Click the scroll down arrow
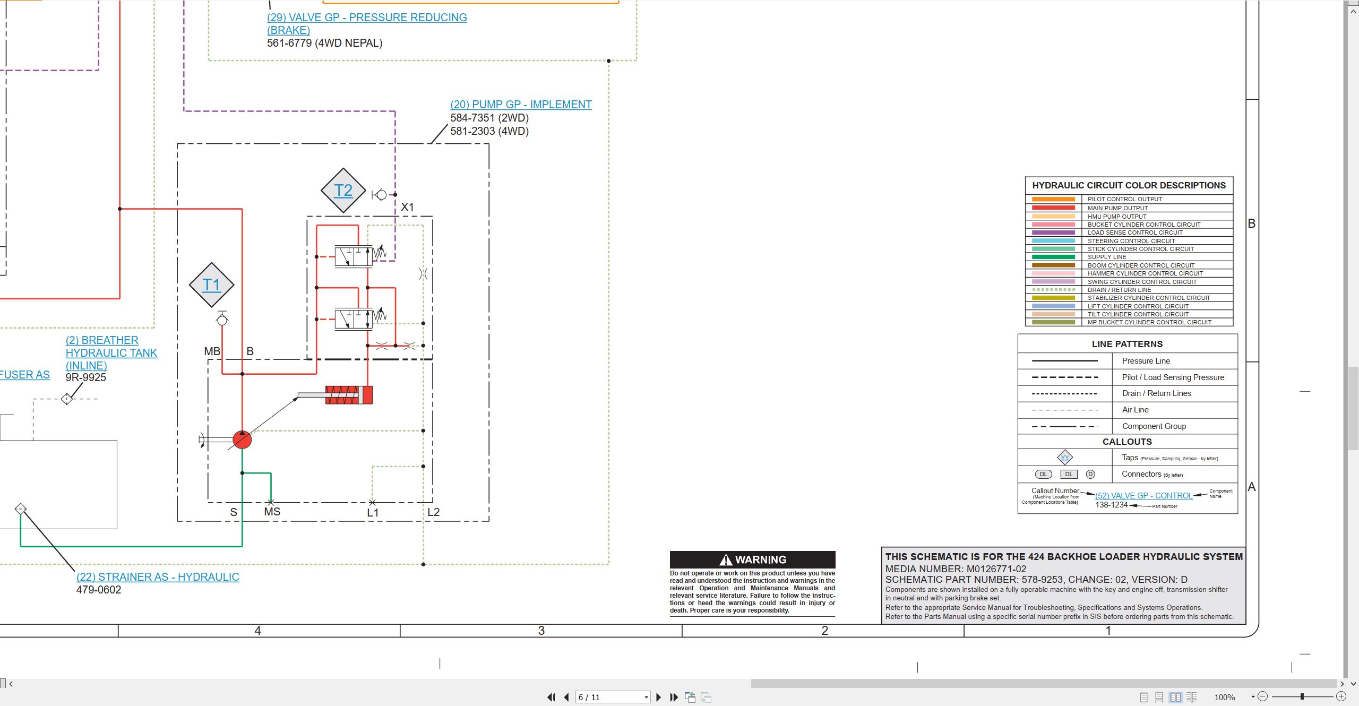 [x=1354, y=684]
